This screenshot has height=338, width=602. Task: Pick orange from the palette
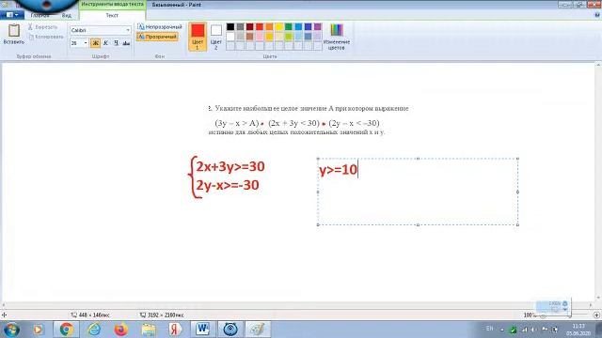(x=269, y=26)
